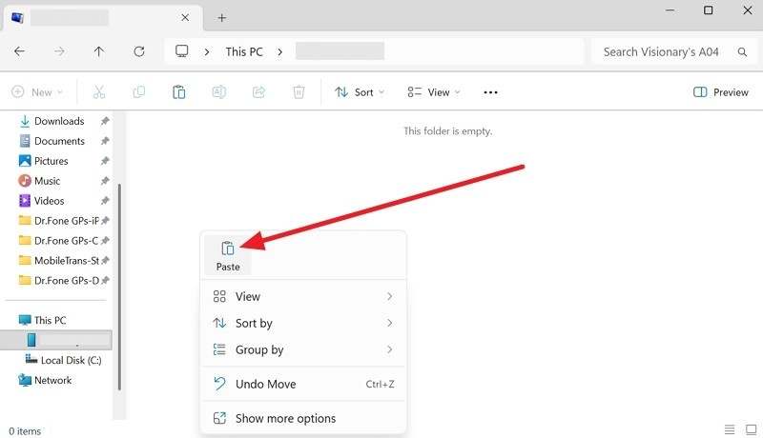
Task: Select the phone device in sidebar
Action: click(x=56, y=340)
